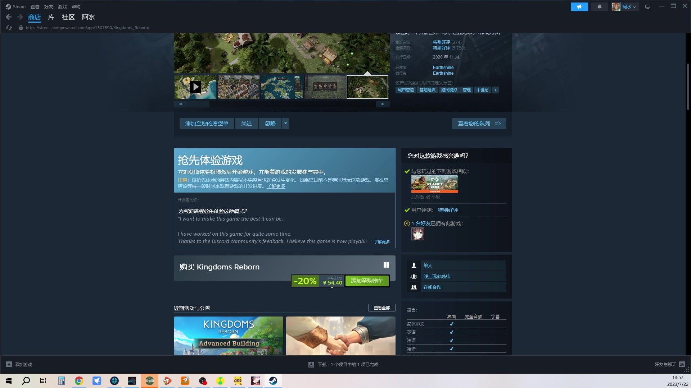This screenshot has height=388, width=691.
Task: Click 添加至您的愿望单 button
Action: (207, 124)
